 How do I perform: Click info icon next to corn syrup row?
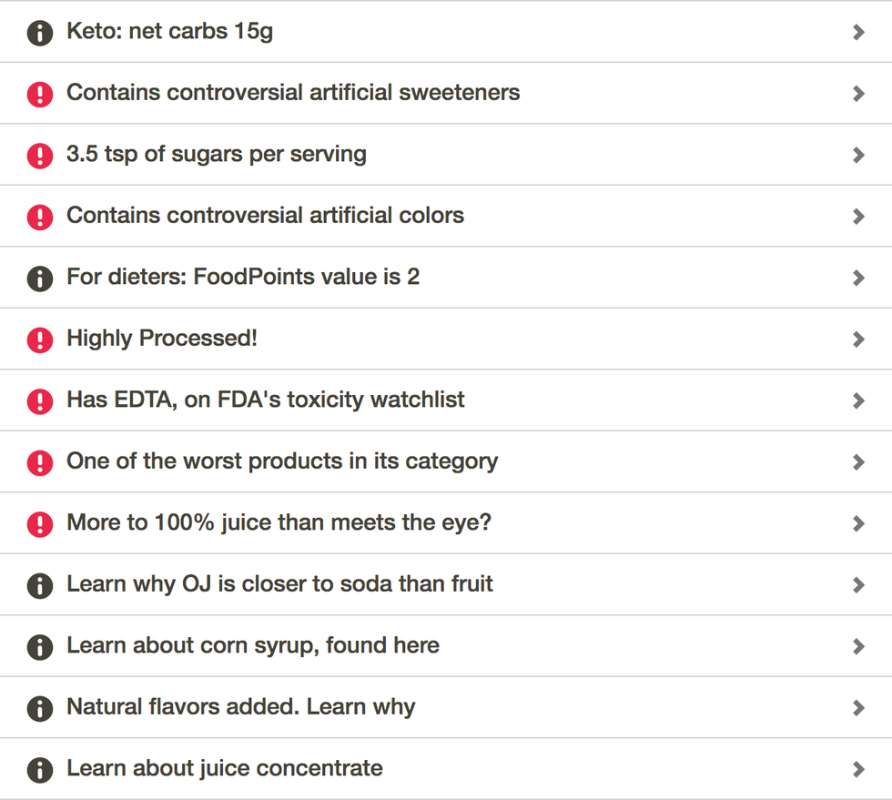(x=40, y=647)
